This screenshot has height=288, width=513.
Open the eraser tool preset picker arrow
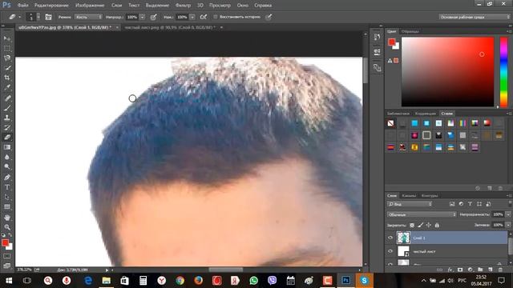pyautogui.click(x=19, y=17)
